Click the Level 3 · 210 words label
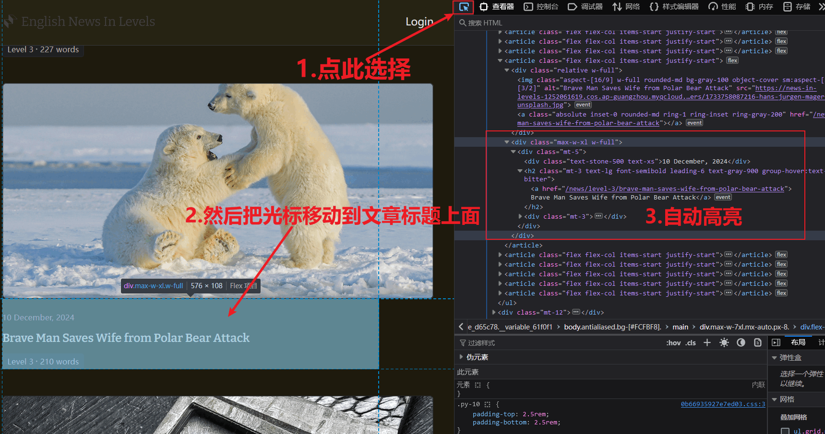Viewport: 825px width, 434px height. click(43, 362)
